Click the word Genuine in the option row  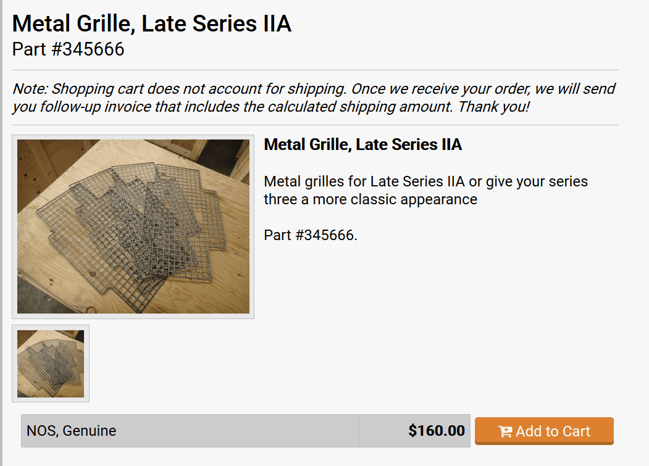tap(90, 431)
